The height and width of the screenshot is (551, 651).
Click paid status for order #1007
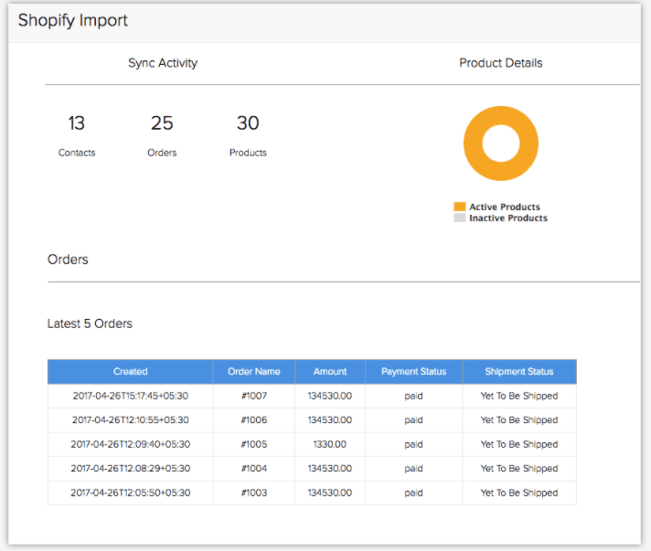[x=413, y=397]
